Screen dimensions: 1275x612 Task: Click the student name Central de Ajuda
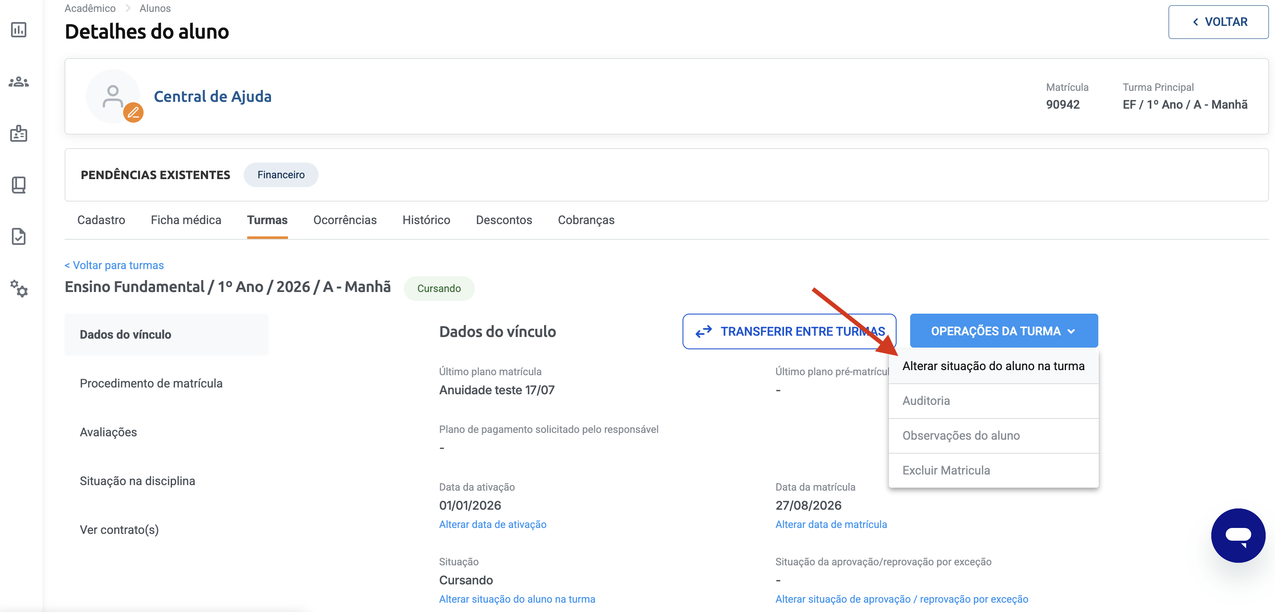(x=212, y=96)
